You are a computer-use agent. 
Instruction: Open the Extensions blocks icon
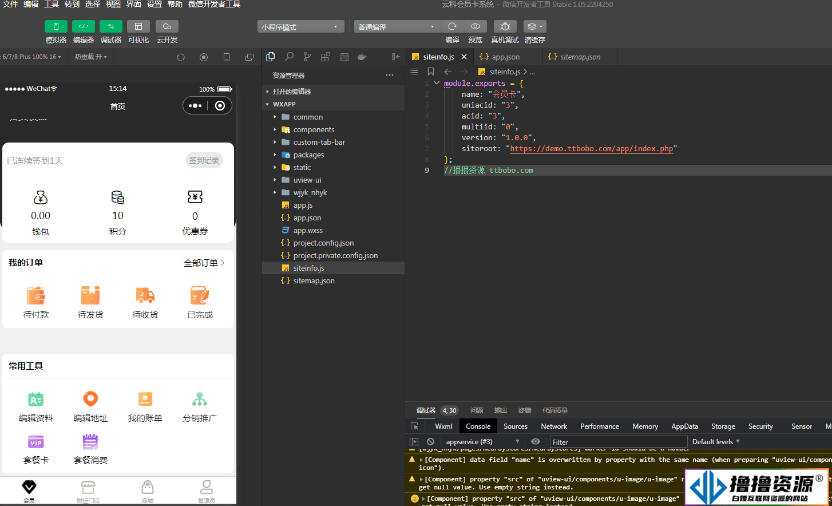326,57
